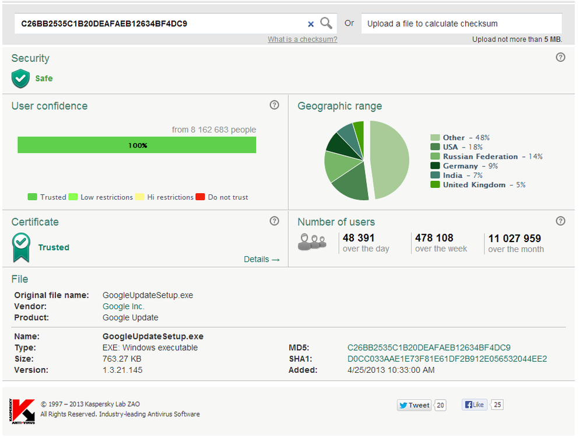Screen dimensions: 583x437
Task: Click the Trusted certificate ribbon icon
Action: (x=21, y=246)
